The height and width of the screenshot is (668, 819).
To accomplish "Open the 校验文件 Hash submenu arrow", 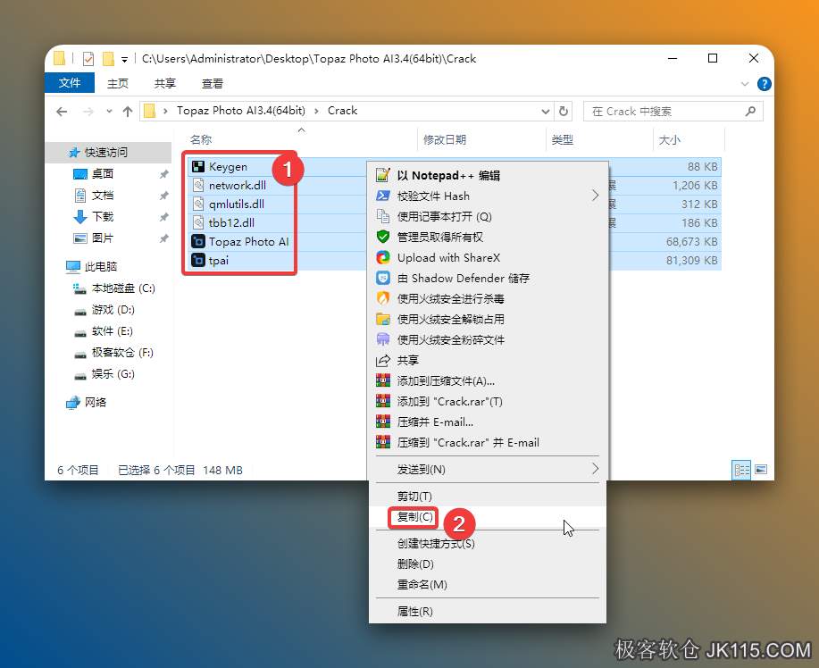I will click(595, 196).
